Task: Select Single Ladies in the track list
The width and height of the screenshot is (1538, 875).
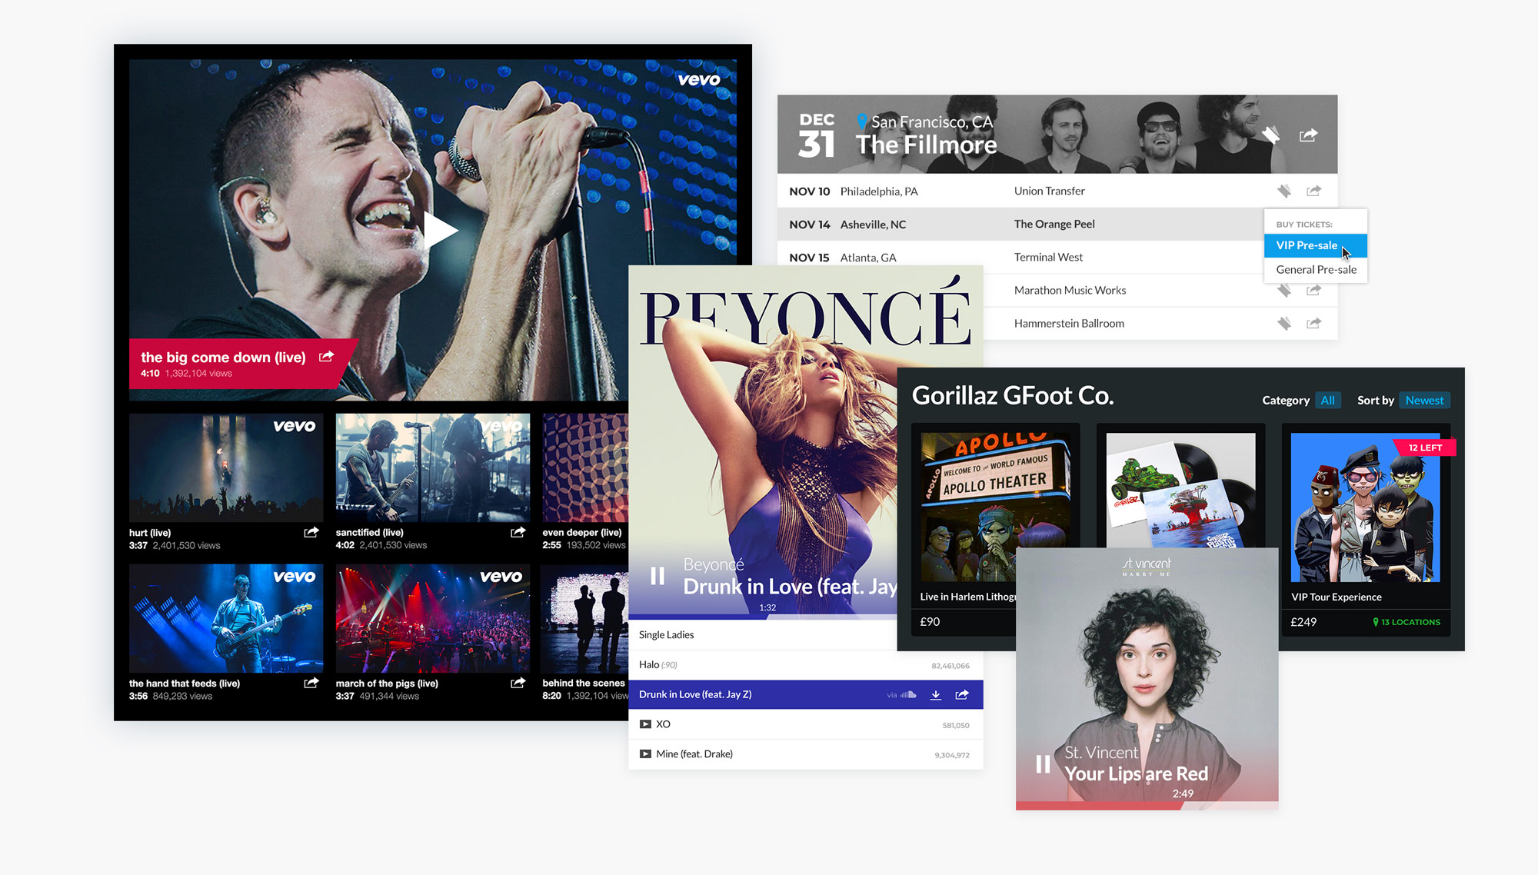Action: click(x=763, y=635)
